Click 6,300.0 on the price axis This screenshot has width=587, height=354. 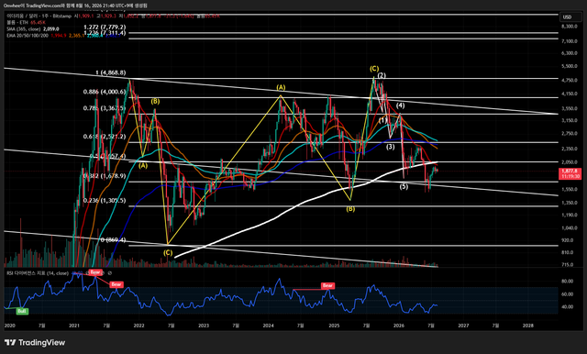point(570,53)
